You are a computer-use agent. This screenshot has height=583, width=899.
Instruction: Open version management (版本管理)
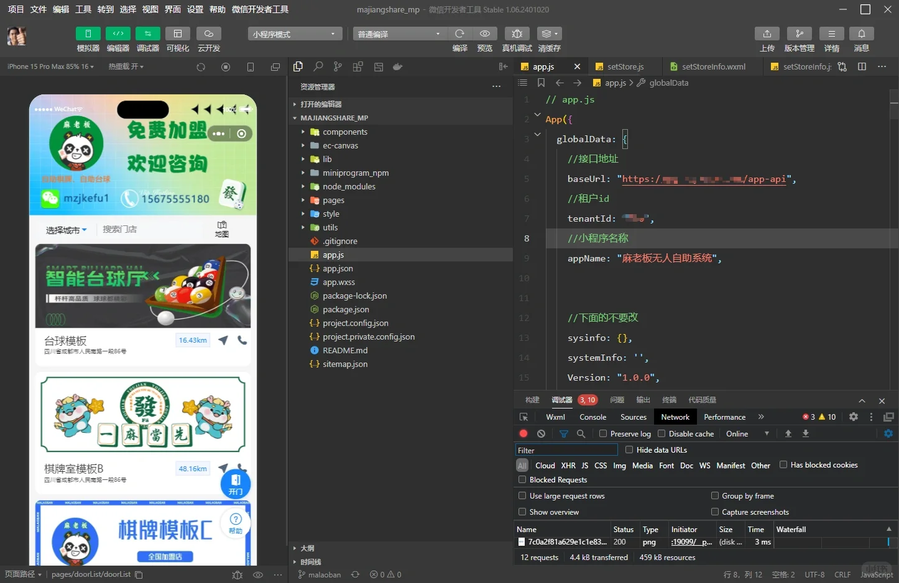point(800,34)
